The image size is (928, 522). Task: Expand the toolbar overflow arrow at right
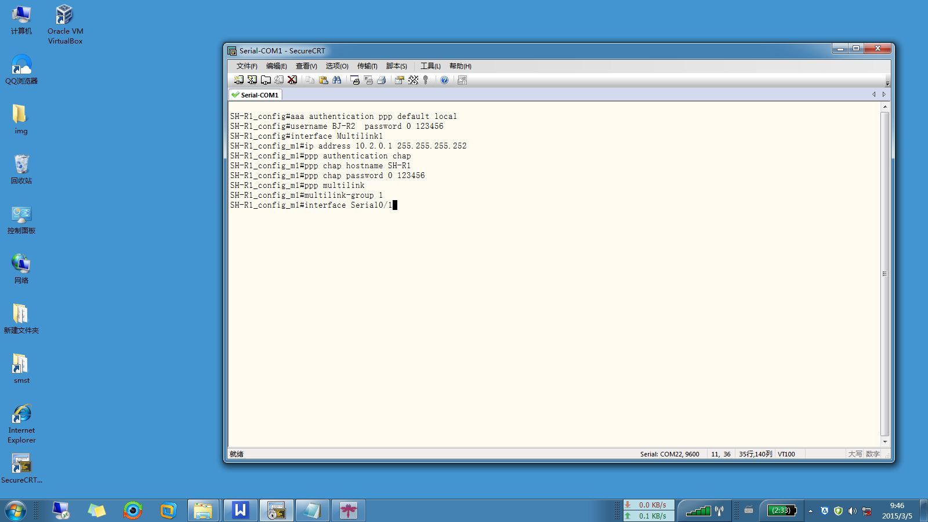click(887, 83)
